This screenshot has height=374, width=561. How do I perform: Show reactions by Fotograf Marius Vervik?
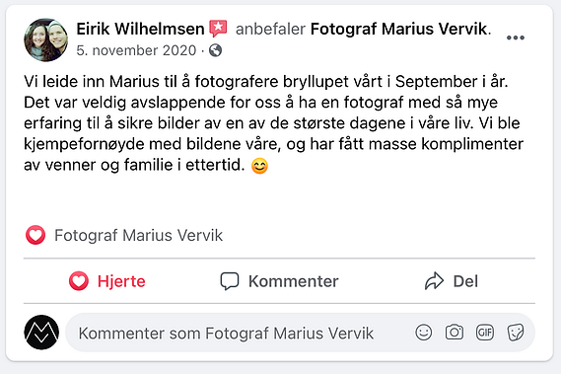pos(138,236)
